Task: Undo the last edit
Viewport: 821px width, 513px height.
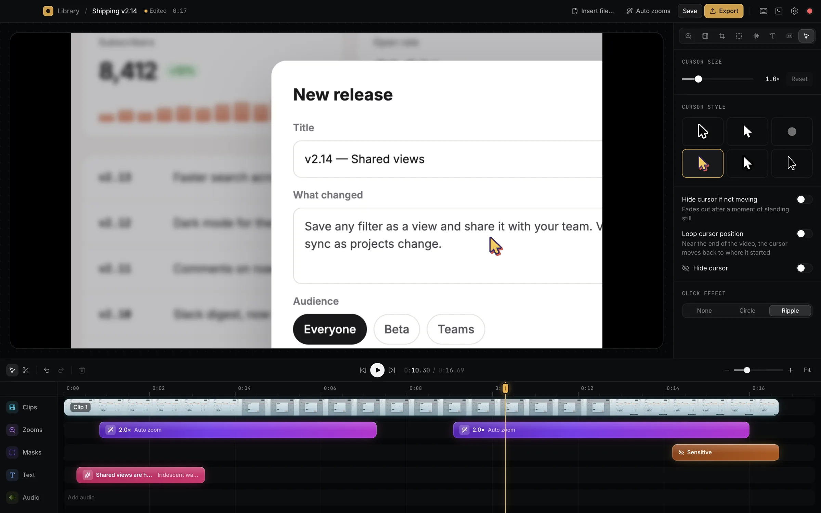Action: point(47,370)
